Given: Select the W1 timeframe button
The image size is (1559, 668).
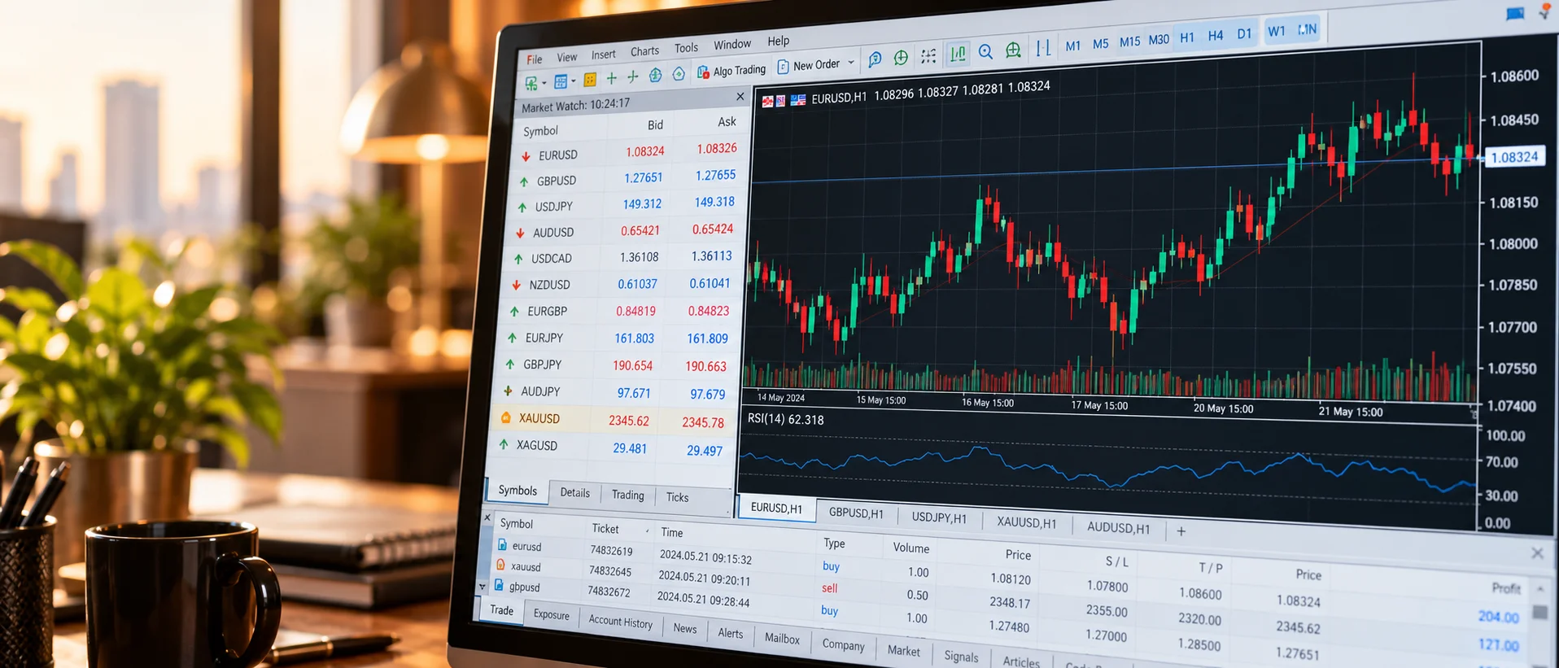Looking at the screenshot, I should coord(1277,31).
